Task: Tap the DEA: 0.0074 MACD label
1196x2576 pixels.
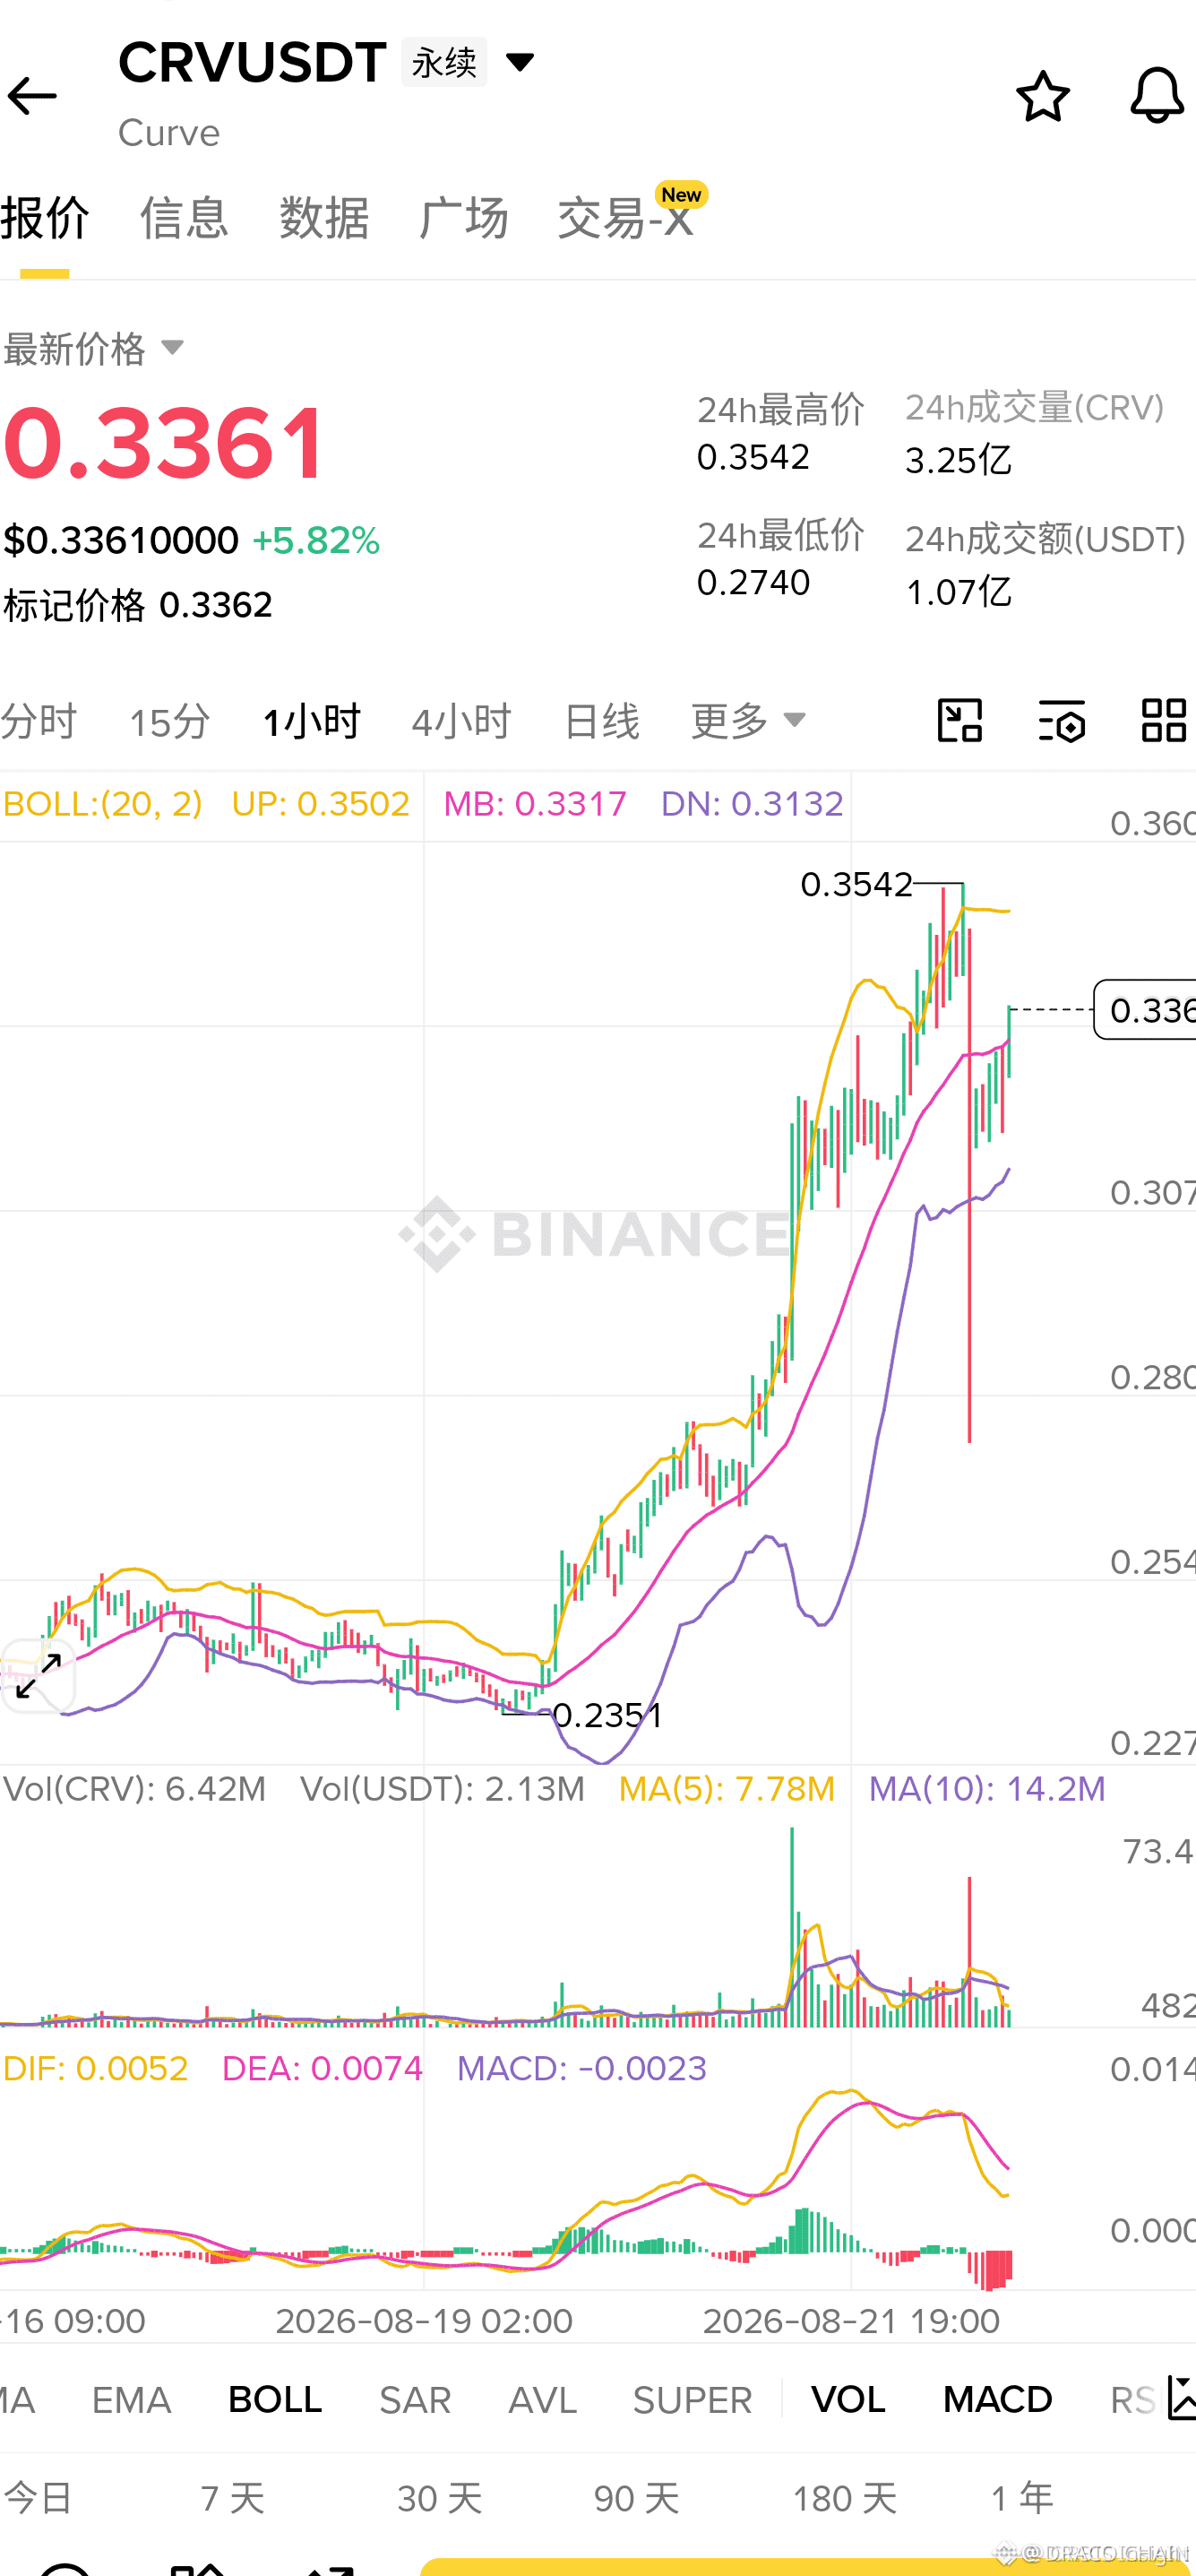Action: 322,2068
